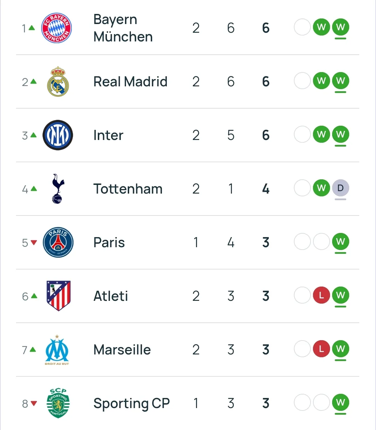376x430 pixels.
Task: Select Marseille's red L loss badge
Action: click(x=321, y=349)
